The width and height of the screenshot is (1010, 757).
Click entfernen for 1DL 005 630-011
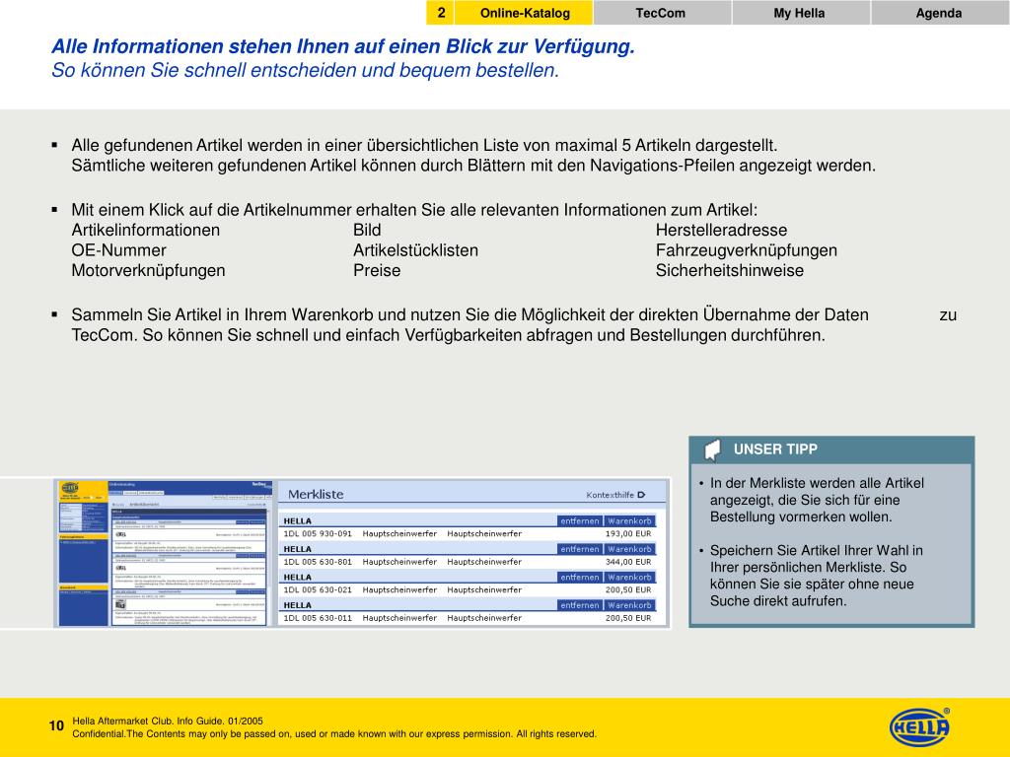point(579,605)
